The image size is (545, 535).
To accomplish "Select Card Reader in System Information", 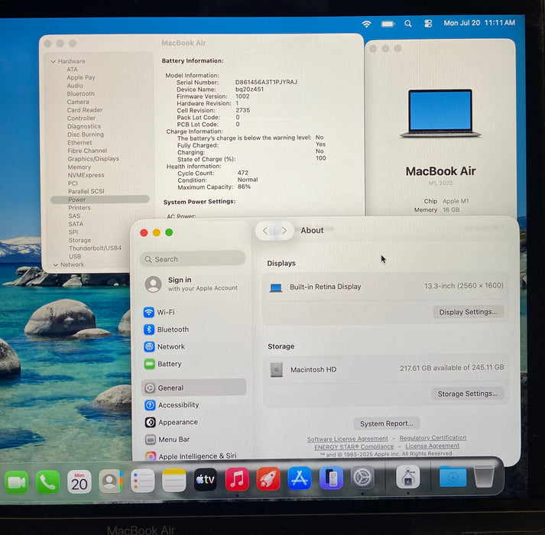I will click(85, 110).
